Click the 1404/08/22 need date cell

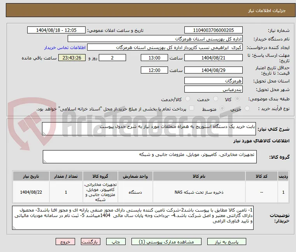31,192
